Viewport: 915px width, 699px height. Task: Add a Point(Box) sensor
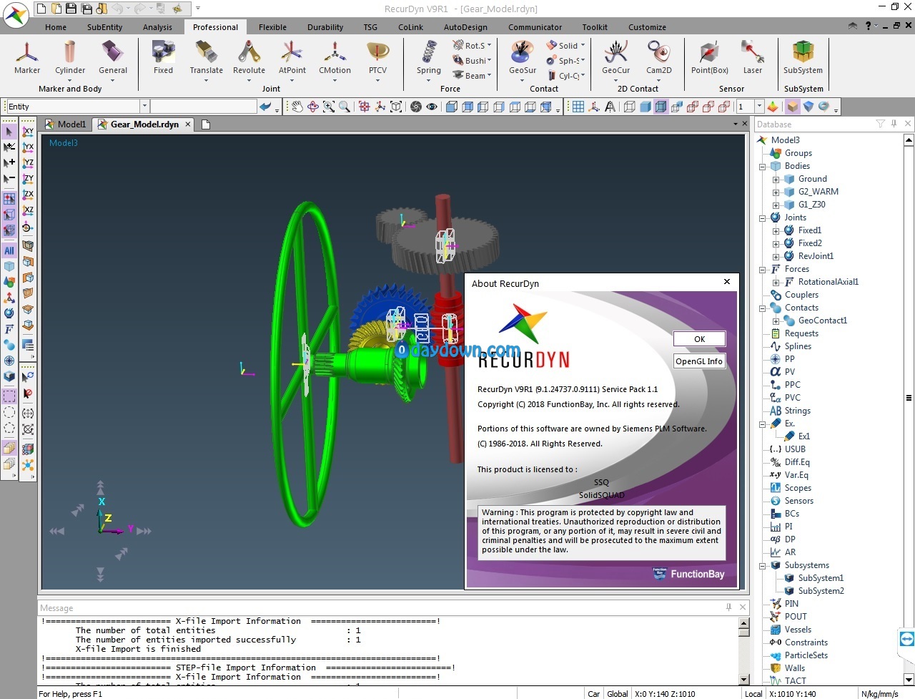click(x=709, y=57)
